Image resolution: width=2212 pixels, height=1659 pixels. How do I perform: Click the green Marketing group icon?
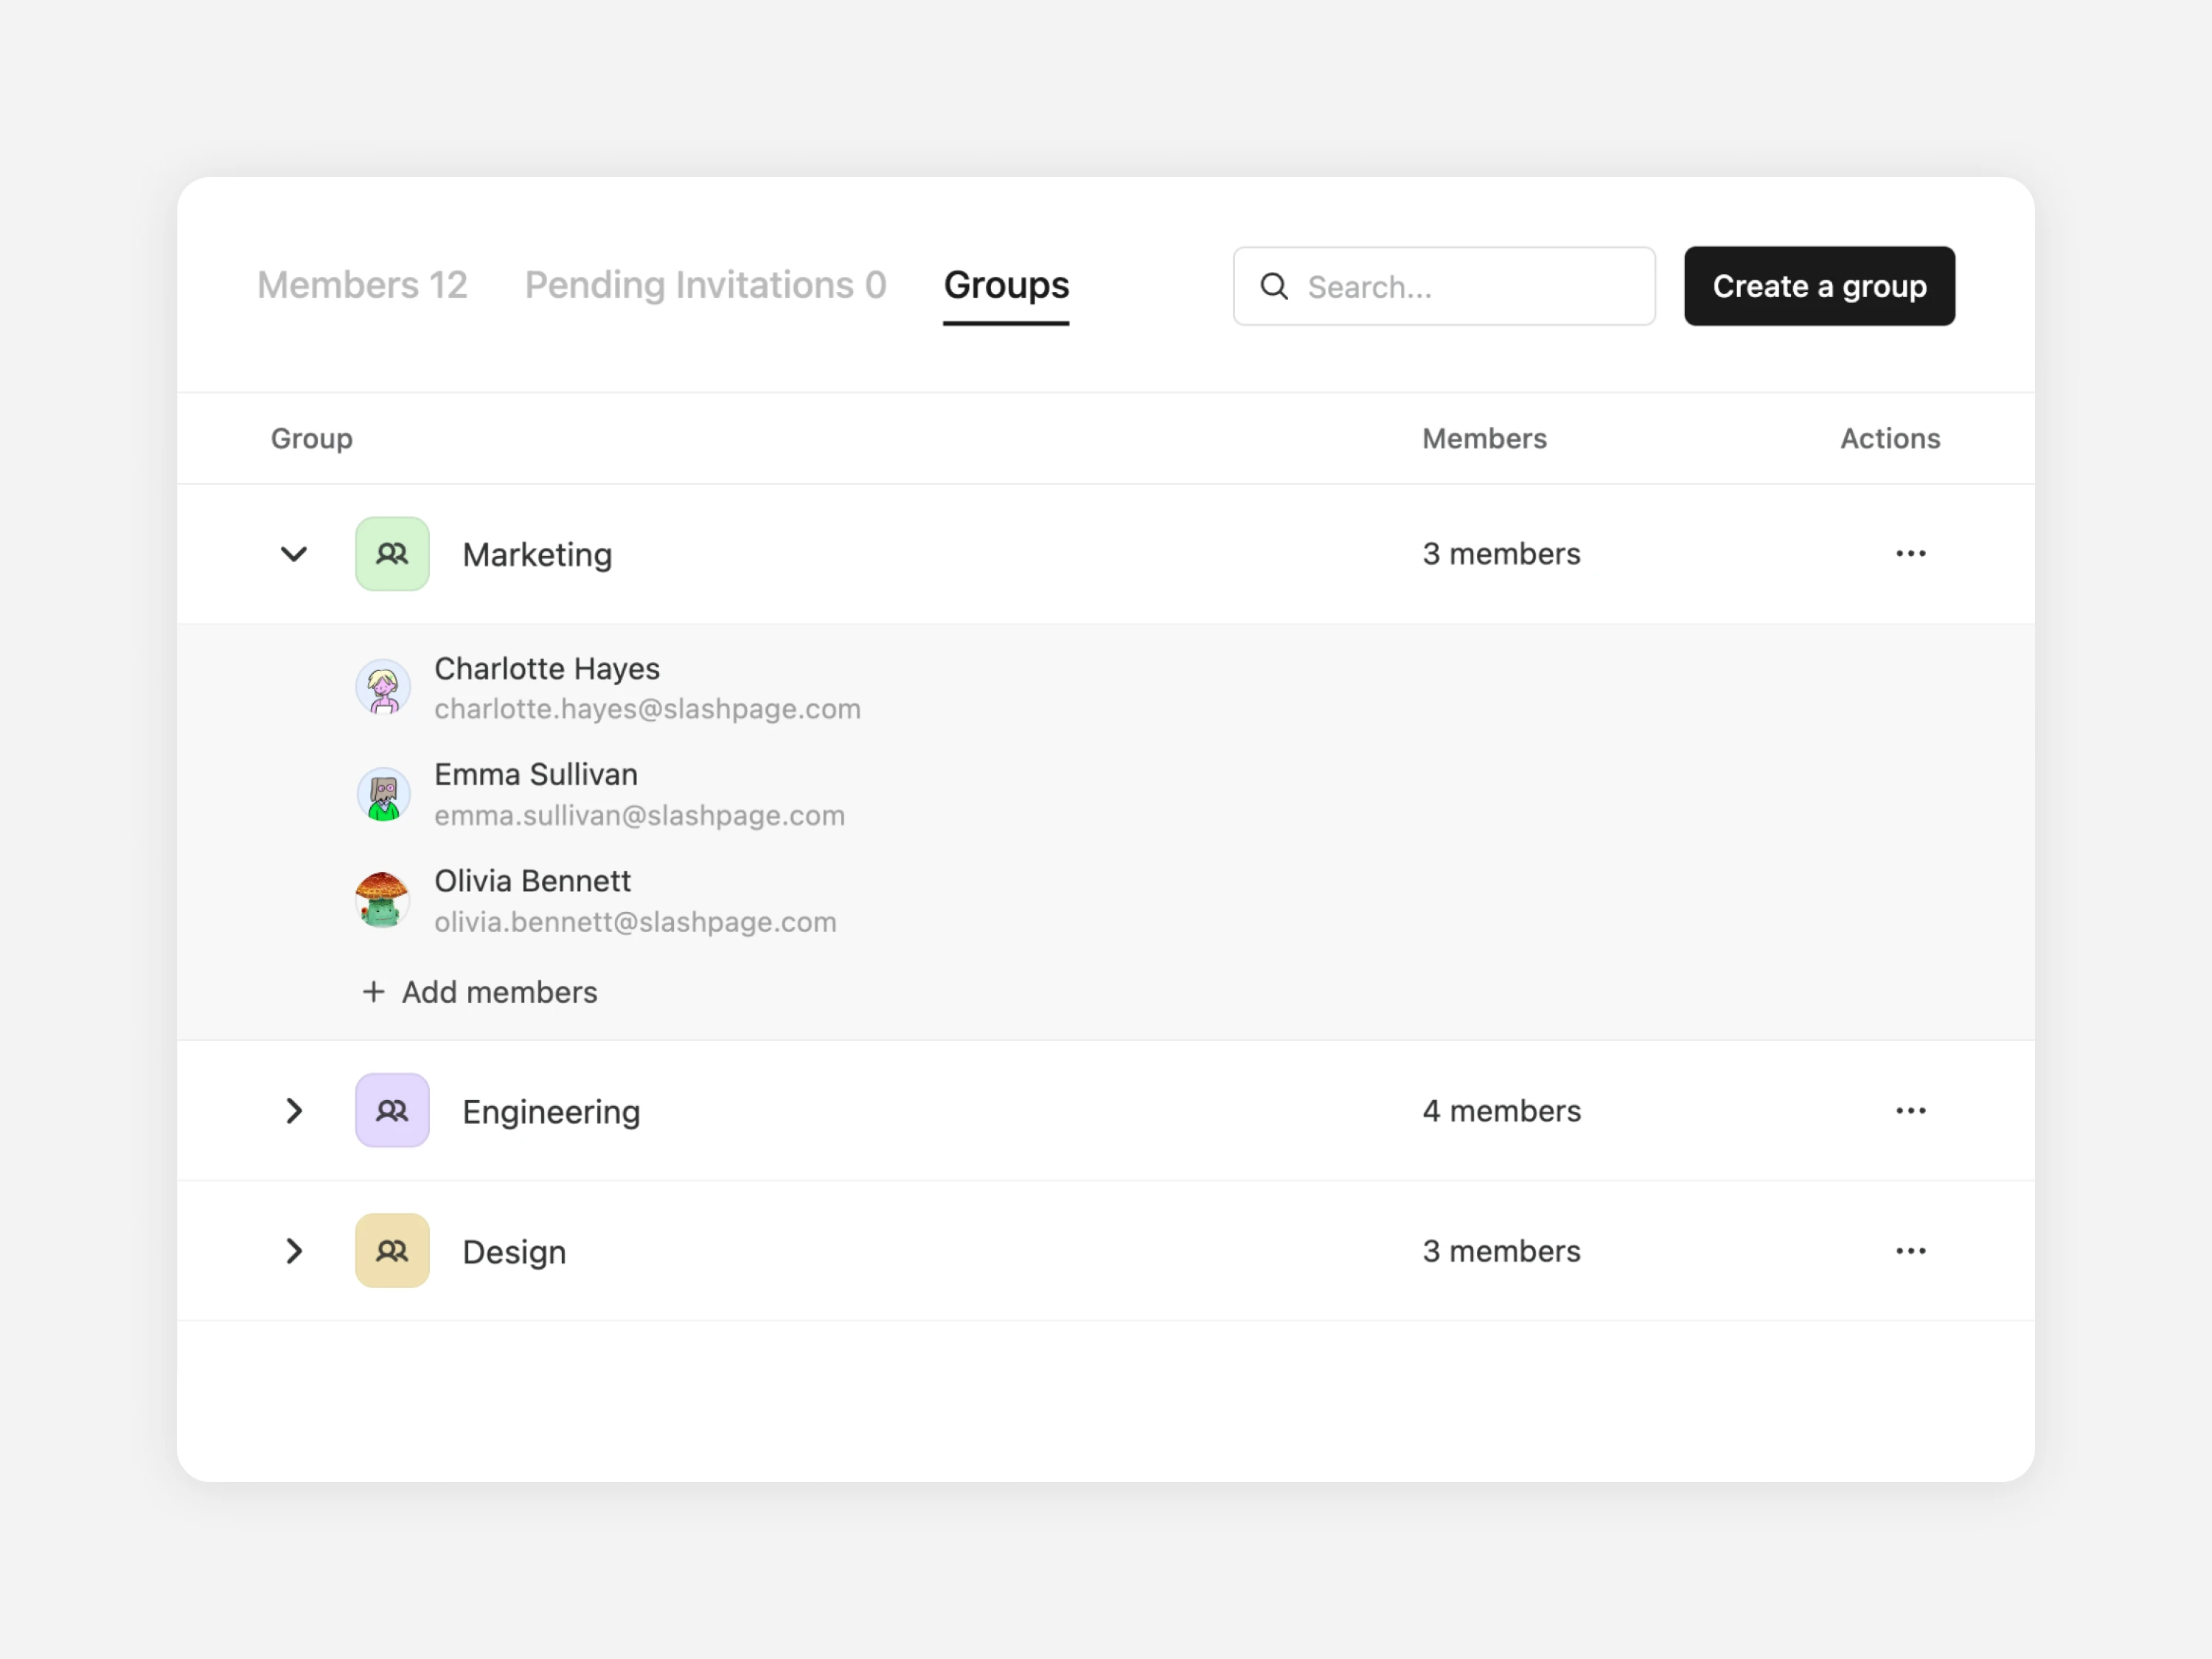(x=392, y=554)
